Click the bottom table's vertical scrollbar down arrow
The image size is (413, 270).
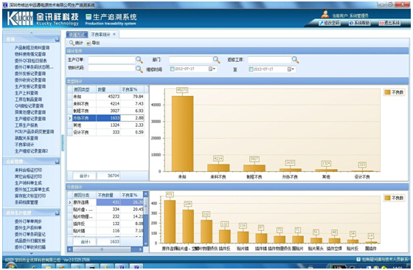click(146, 243)
